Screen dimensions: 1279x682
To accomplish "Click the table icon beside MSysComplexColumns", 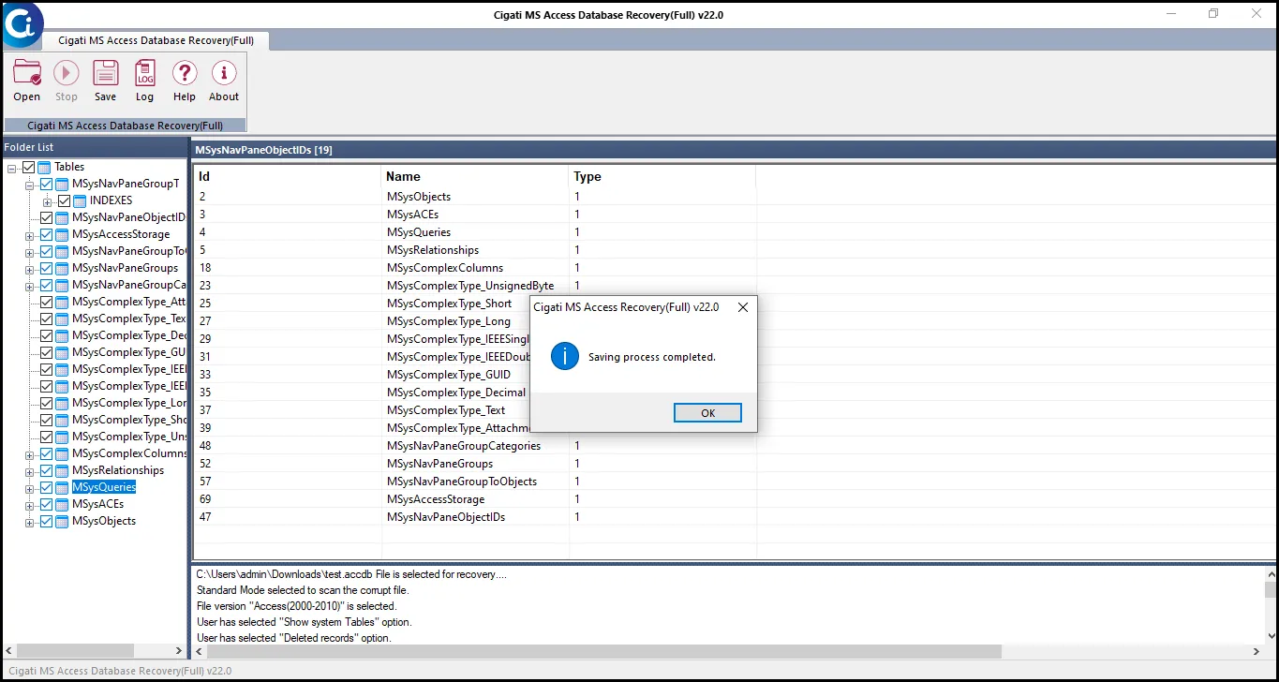I will [x=62, y=453].
